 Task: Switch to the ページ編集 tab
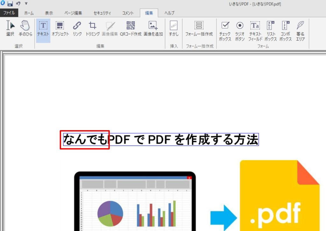(x=73, y=13)
